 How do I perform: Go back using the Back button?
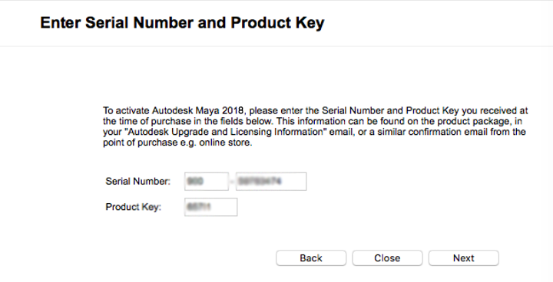click(311, 258)
